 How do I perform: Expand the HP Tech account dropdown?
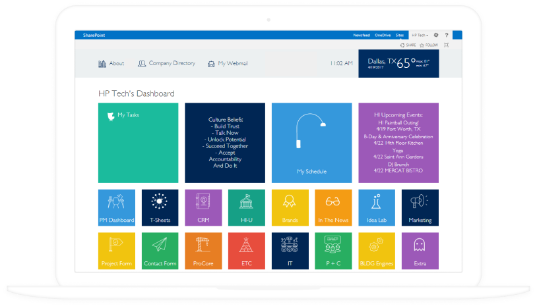[420, 35]
